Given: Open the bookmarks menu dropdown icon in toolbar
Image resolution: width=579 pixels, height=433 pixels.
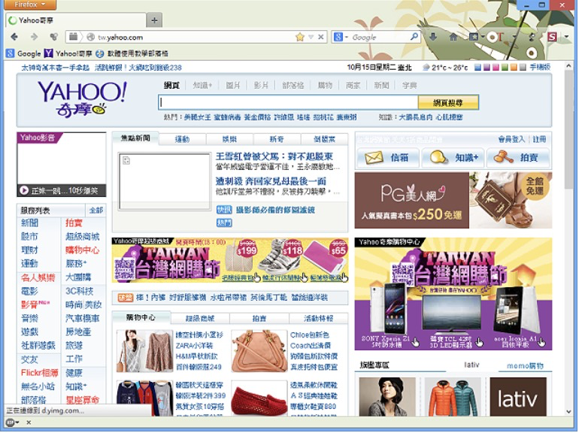Looking at the screenshot, I should click(x=475, y=37).
